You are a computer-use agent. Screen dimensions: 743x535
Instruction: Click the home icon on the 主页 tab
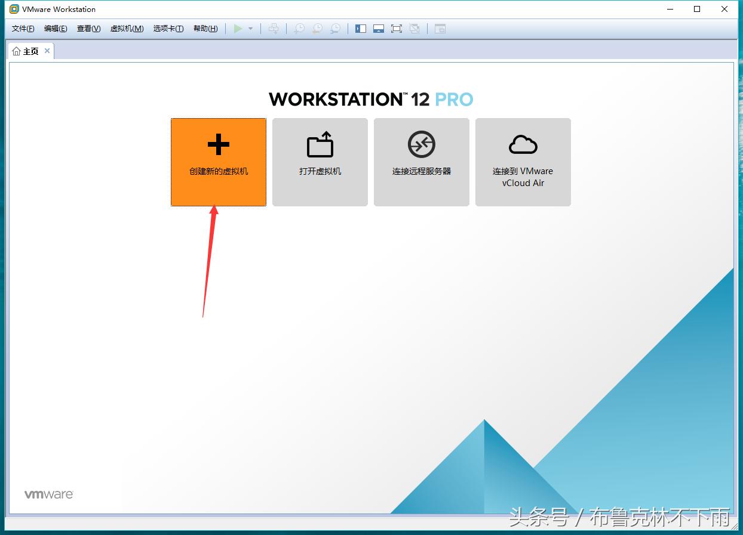pyautogui.click(x=16, y=51)
